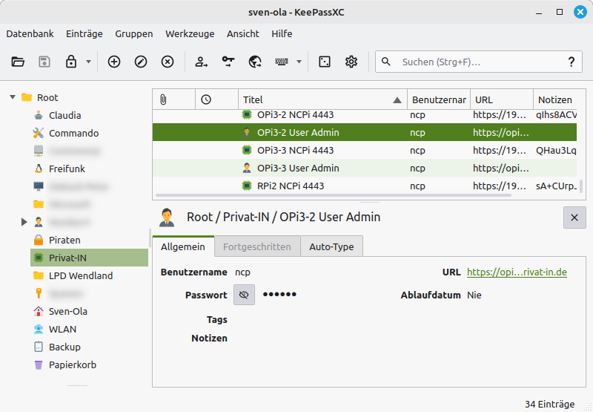Close the entry preview panel
This screenshot has height=412, width=593.
tap(574, 218)
